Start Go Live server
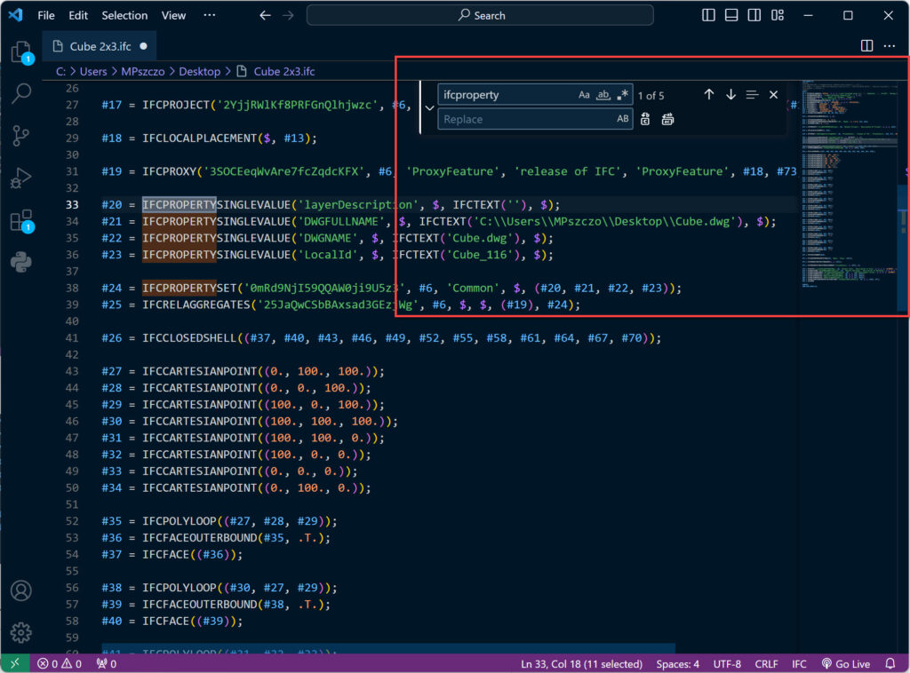 (x=846, y=664)
